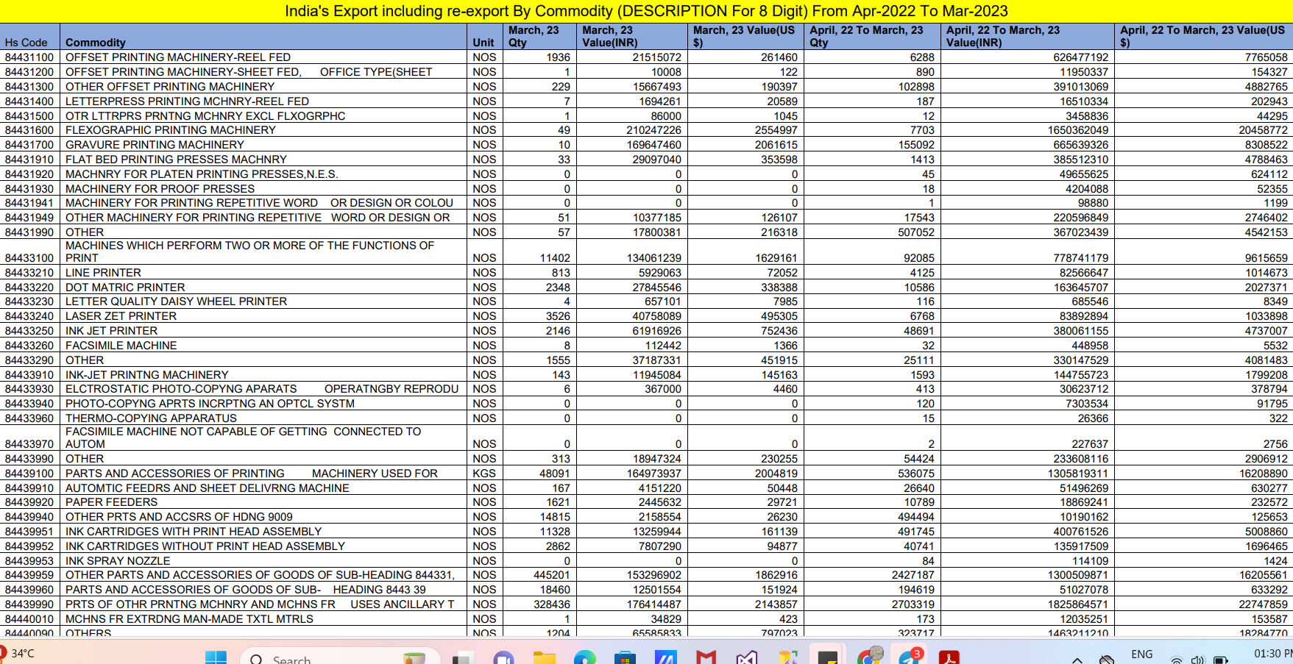Select FLEXOGRAPHIC PRINTING MACHINERY cell
The width and height of the screenshot is (1293, 664).
click(263, 130)
